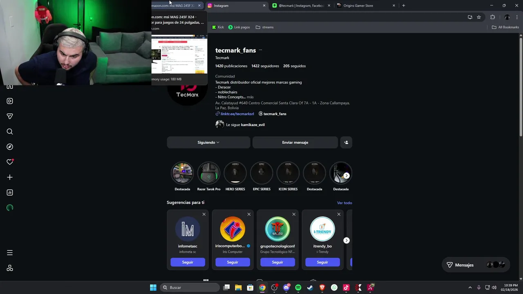Open ICON SERIES highlight

pyautogui.click(x=288, y=174)
